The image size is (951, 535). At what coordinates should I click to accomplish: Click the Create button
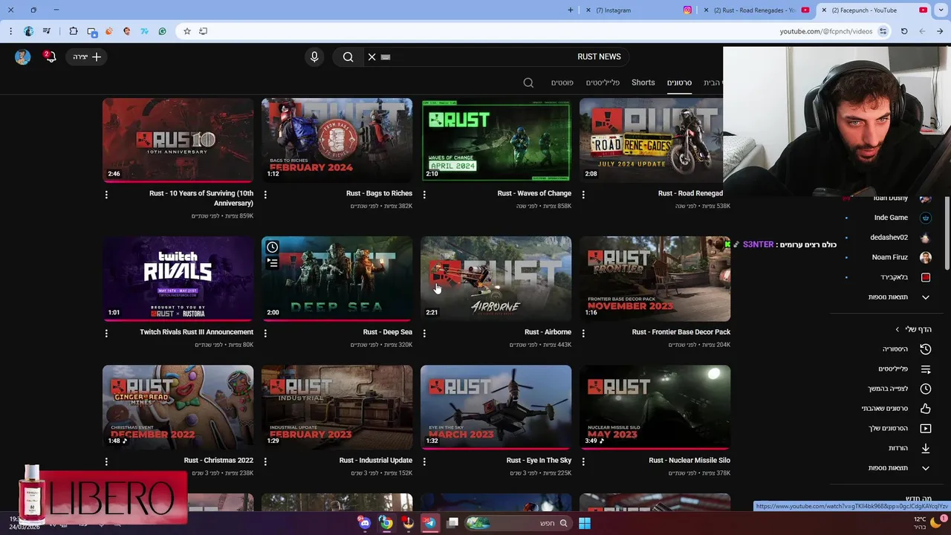tap(88, 56)
